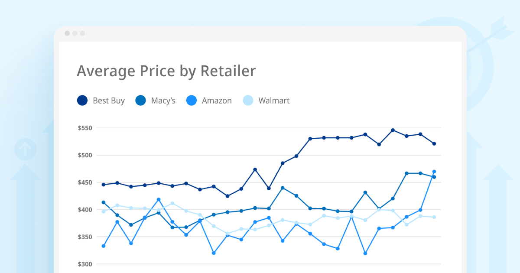The height and width of the screenshot is (273, 520).
Task: Click the Best Buy legend color dot
Action: [82, 101]
